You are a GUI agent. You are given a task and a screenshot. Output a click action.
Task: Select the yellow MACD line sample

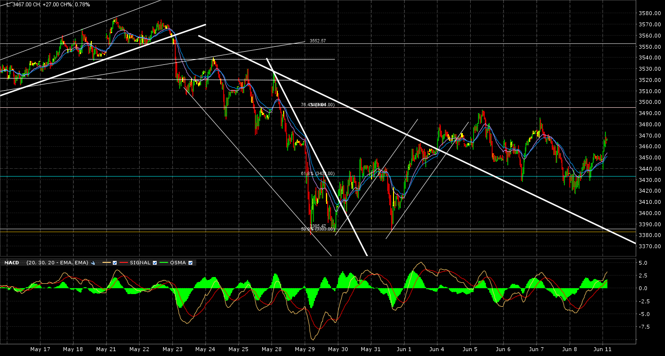(x=106, y=262)
